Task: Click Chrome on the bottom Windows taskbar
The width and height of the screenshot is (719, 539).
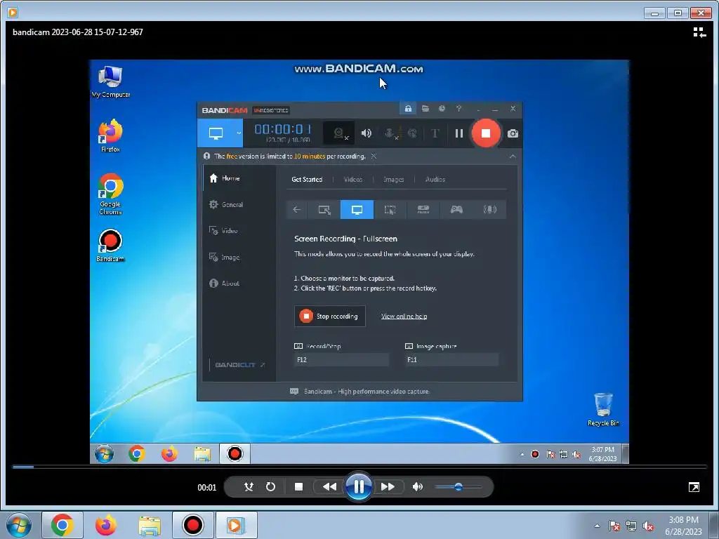Action: tap(62, 525)
